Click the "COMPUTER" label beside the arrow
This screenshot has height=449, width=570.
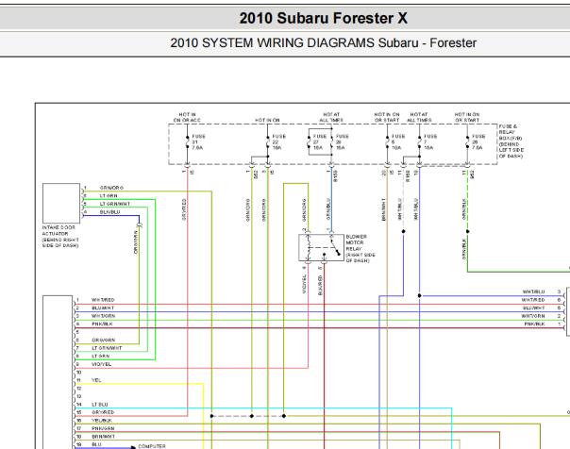(x=152, y=446)
